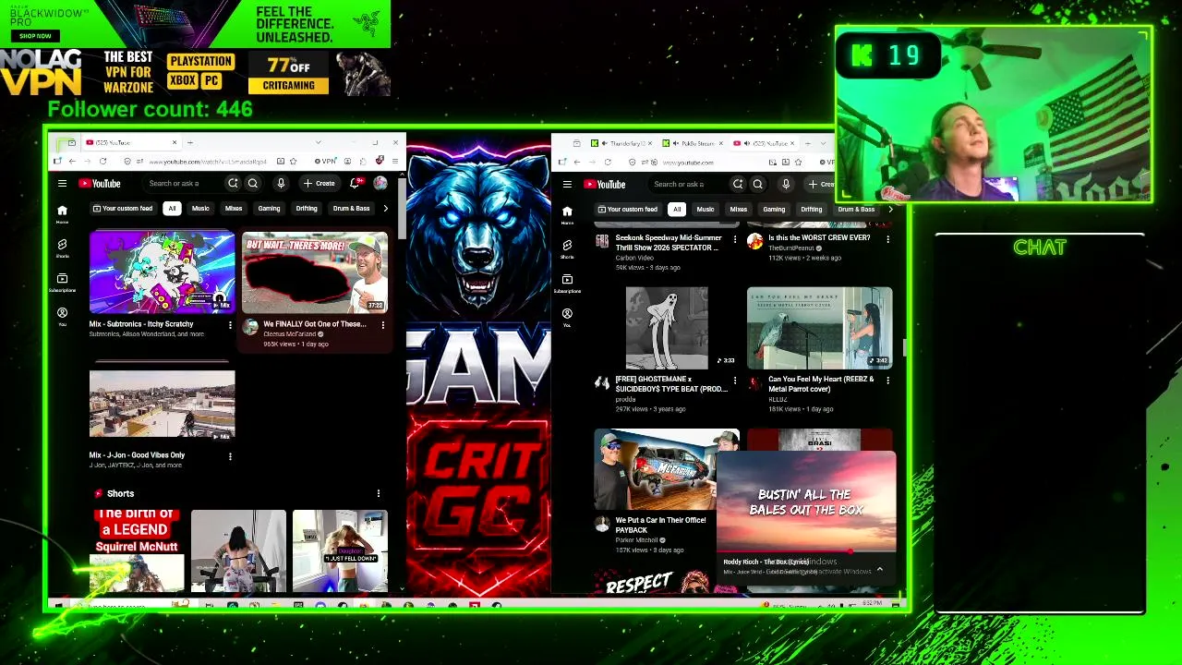Go to Home in right window sidebar
Viewport: 1182px width, 665px height.
pos(567,215)
